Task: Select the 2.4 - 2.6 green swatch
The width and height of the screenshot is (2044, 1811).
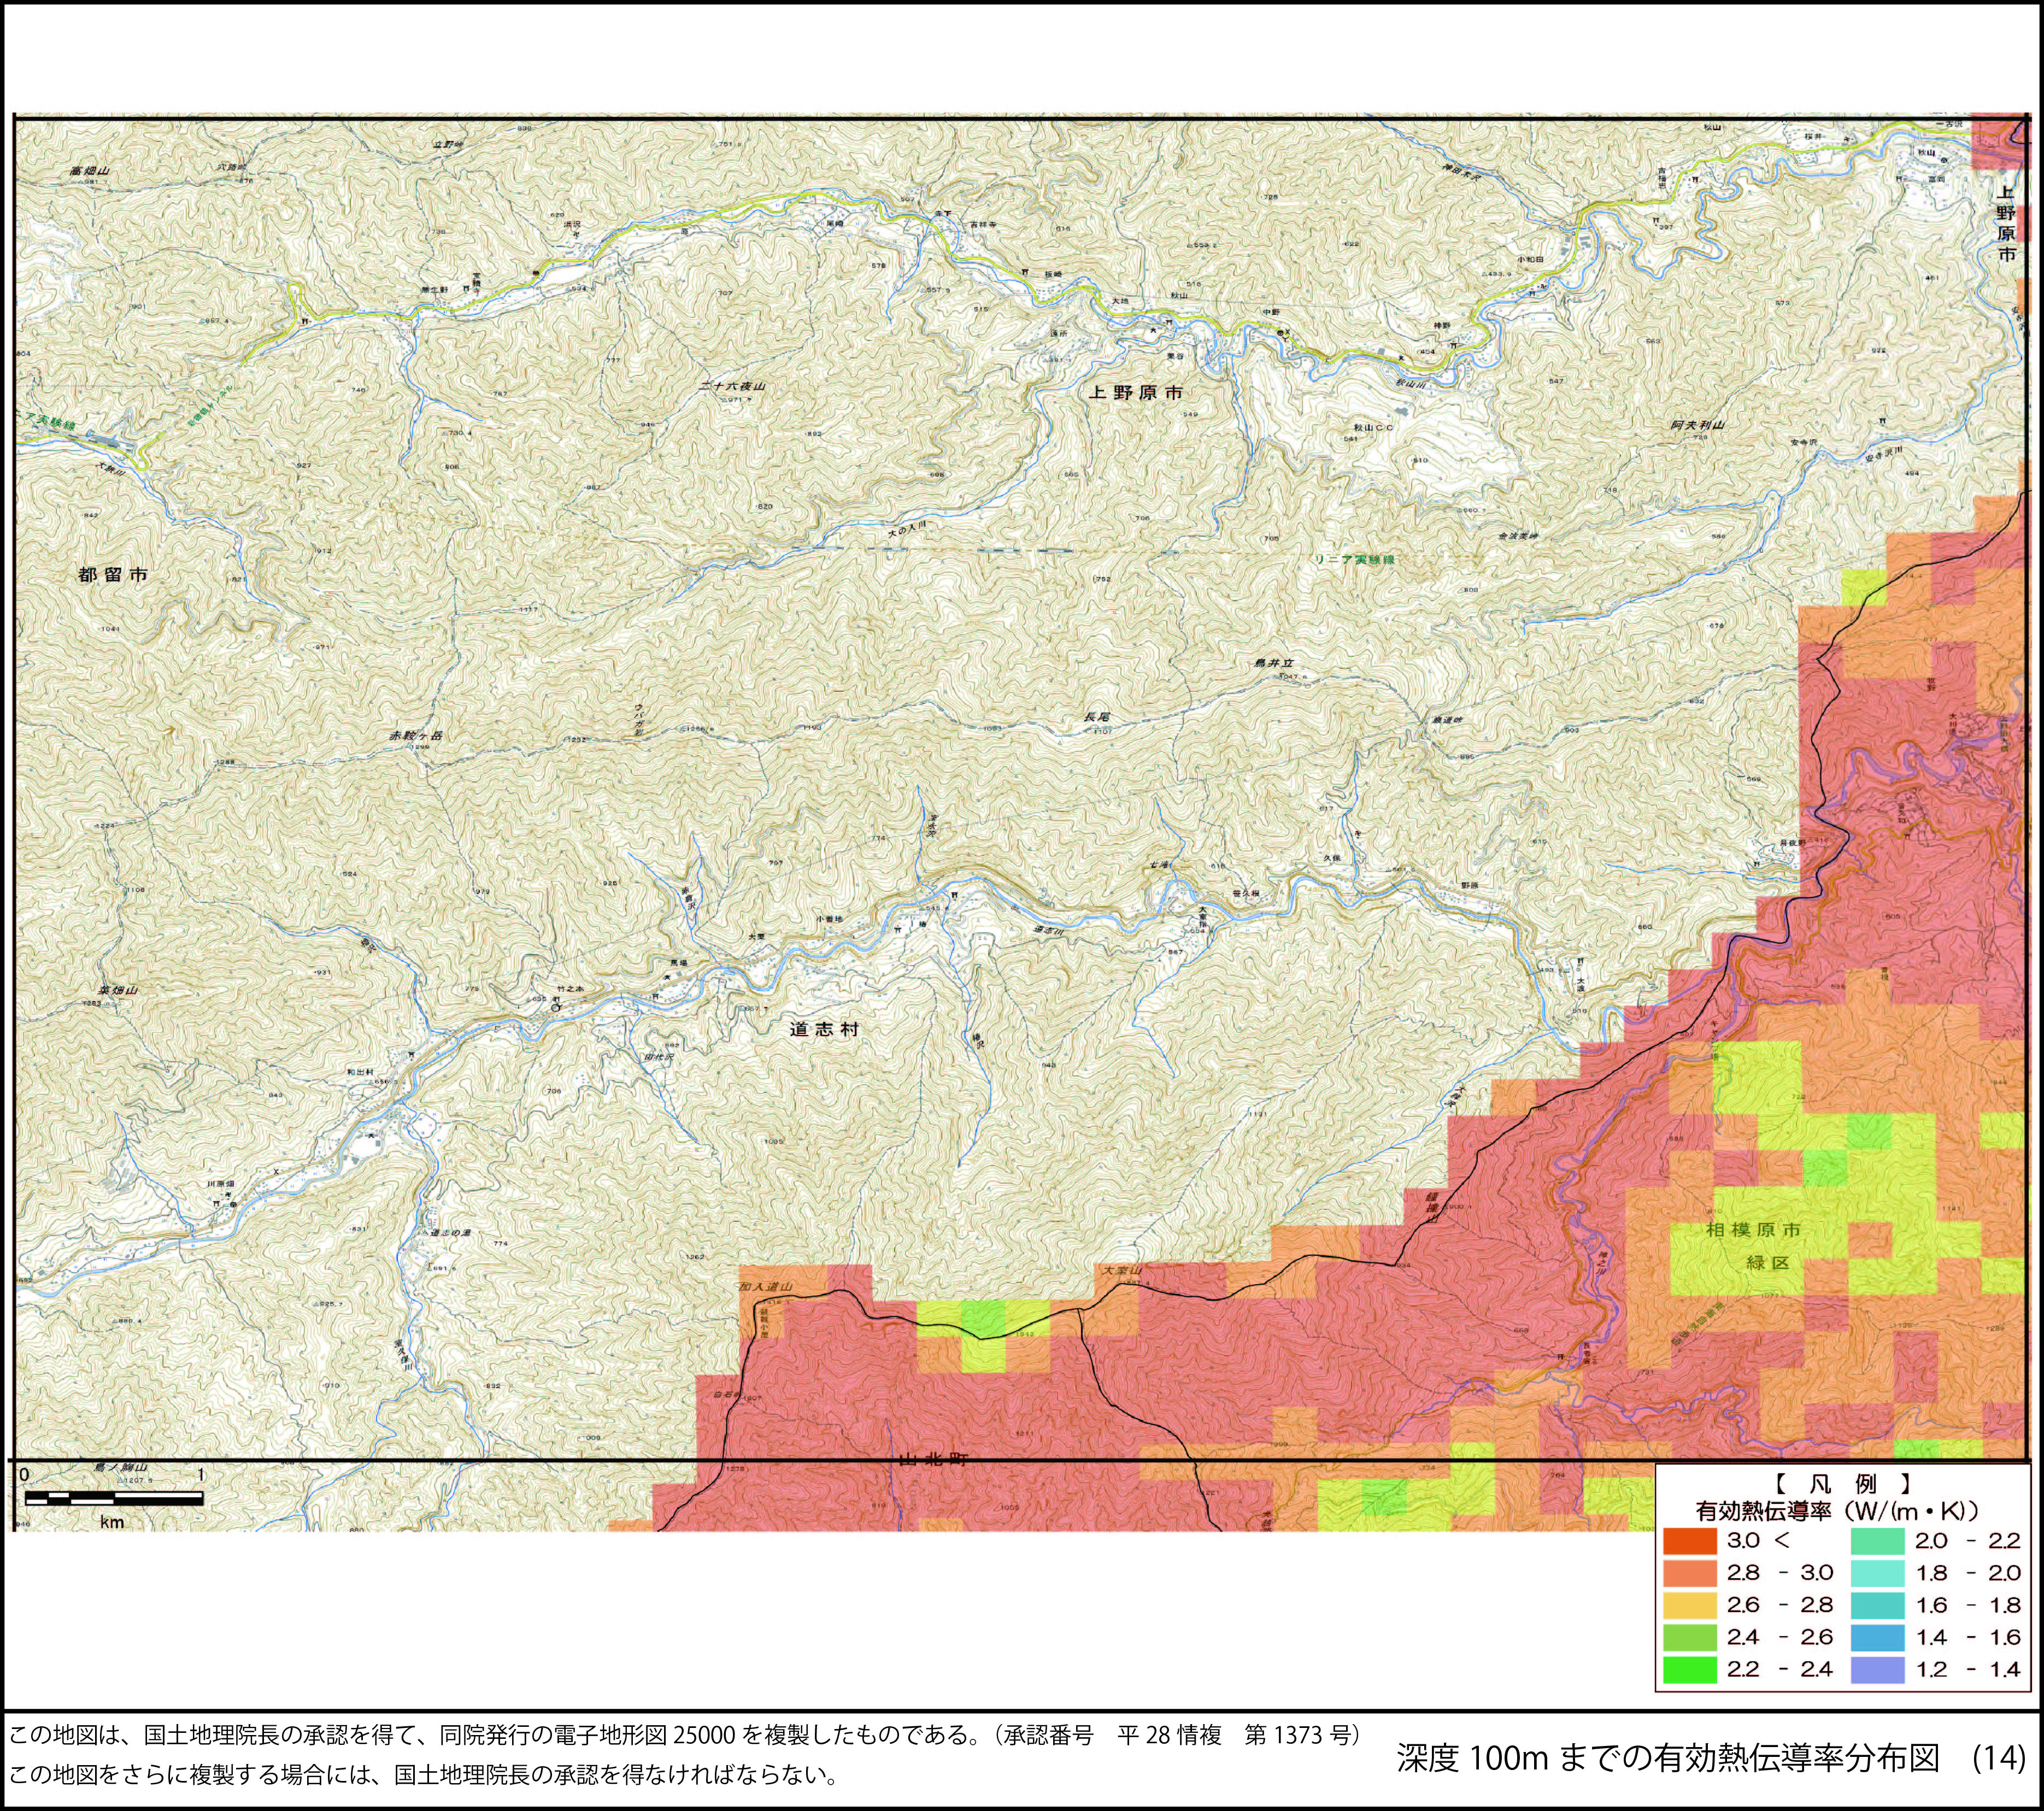Action: click(x=1690, y=1637)
